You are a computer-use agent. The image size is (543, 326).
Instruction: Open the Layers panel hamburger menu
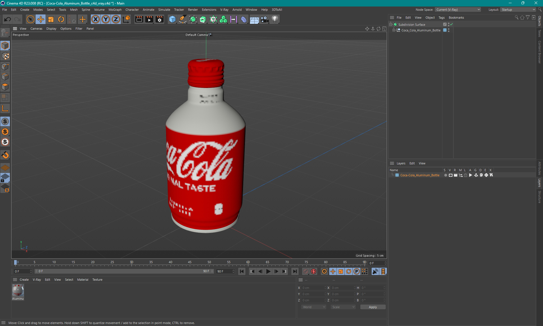(x=392, y=163)
